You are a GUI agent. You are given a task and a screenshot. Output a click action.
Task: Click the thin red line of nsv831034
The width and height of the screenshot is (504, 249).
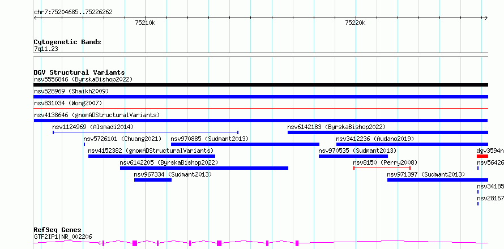pyautogui.click(x=260, y=109)
